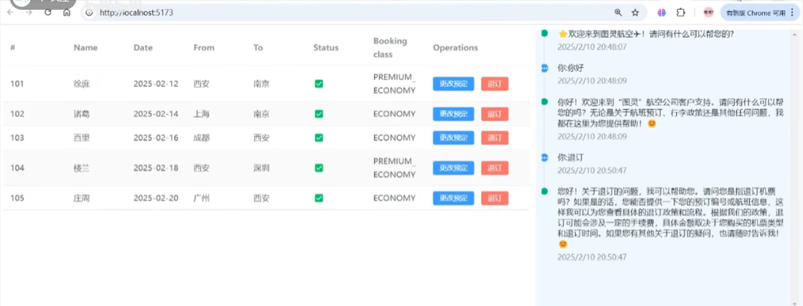Click red 退订 button for booking 104
The width and height of the screenshot is (803, 306).
[x=495, y=168]
